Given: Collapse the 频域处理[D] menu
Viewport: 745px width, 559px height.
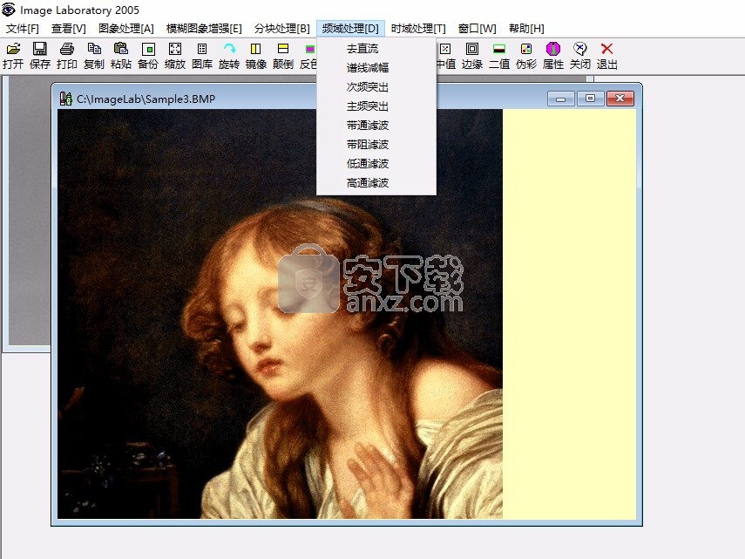Looking at the screenshot, I should pyautogui.click(x=350, y=29).
